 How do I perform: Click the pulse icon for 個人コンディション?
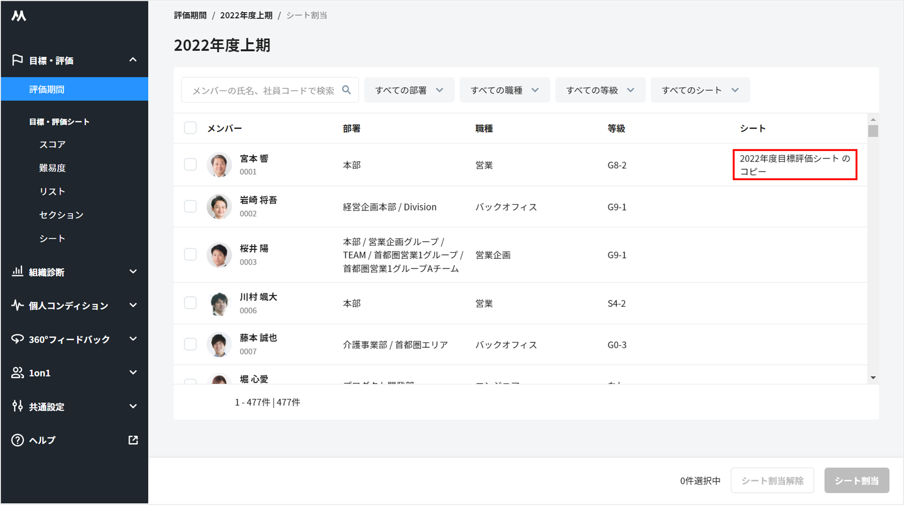(x=17, y=305)
